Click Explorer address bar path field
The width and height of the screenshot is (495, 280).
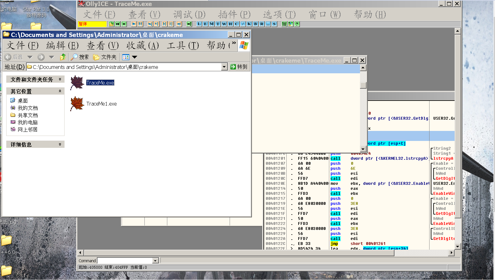(124, 67)
